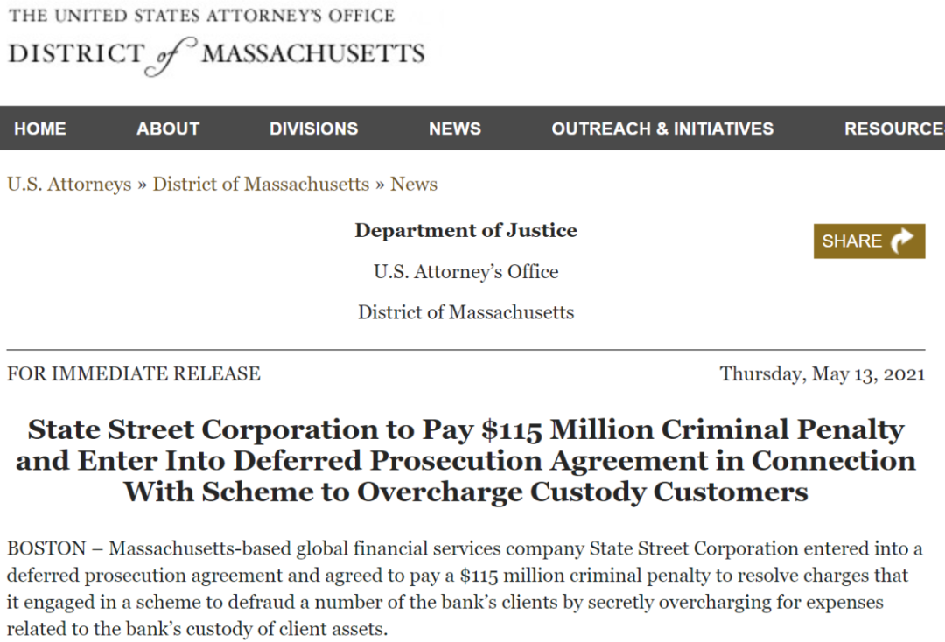Click the Department of Justice heading
Screen dimensions: 945x642
[x=465, y=230]
